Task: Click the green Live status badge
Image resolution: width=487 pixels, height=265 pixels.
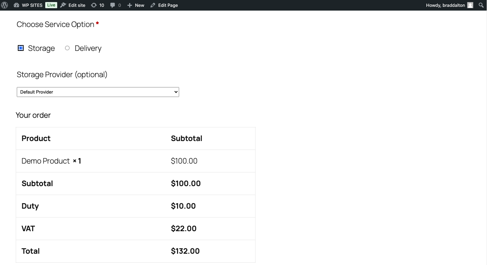Action: tap(51, 5)
